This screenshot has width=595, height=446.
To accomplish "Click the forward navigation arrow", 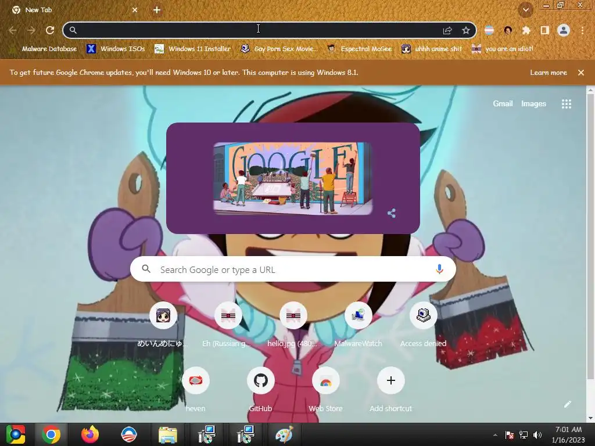I will 31,30.
